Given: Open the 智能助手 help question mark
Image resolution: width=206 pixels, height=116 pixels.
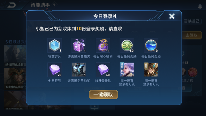Looking at the screenshot, I should [54, 5].
